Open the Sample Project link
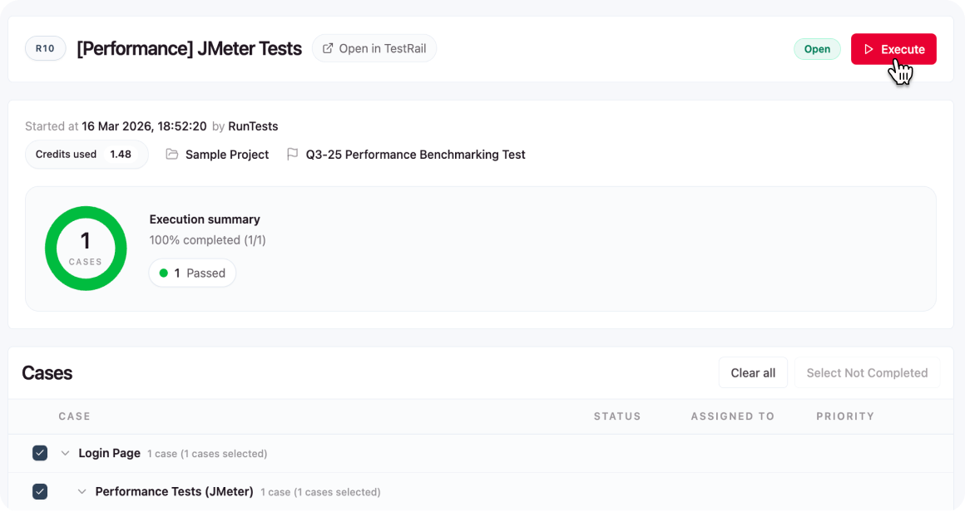The height and width of the screenshot is (512, 965). (x=227, y=155)
